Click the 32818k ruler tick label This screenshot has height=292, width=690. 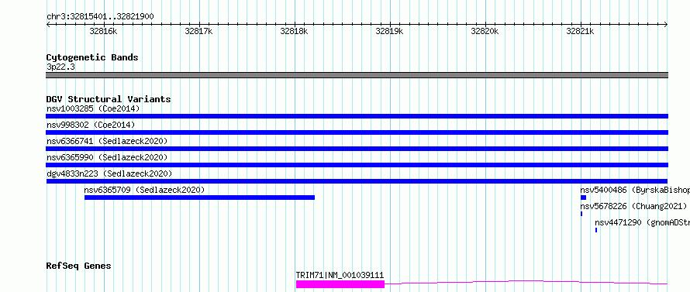294,31
